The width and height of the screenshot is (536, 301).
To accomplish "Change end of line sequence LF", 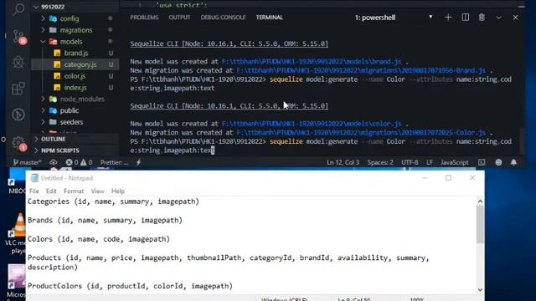I will (x=430, y=162).
